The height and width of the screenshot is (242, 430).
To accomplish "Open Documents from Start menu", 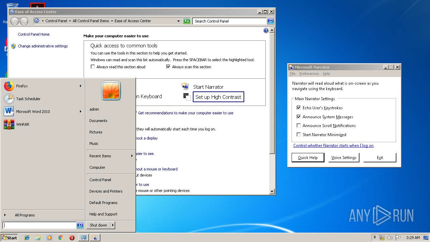I will (x=98, y=121).
